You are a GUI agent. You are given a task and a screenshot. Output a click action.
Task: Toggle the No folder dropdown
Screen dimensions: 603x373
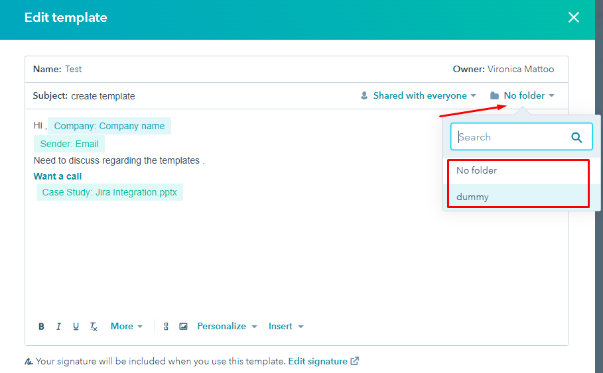click(x=529, y=95)
